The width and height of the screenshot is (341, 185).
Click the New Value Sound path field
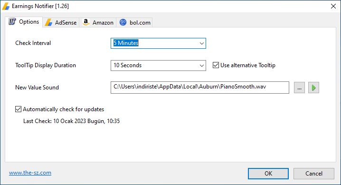pos(199,88)
